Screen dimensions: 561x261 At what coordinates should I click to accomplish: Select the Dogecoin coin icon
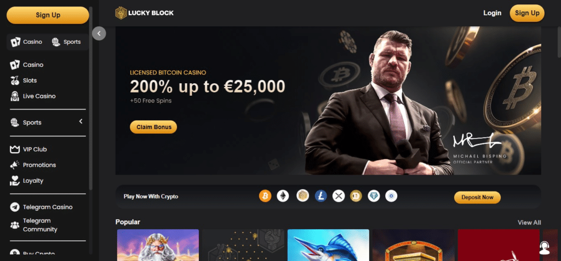click(356, 196)
